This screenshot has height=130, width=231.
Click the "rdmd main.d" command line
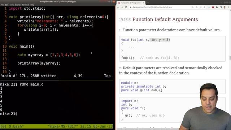point(31,84)
